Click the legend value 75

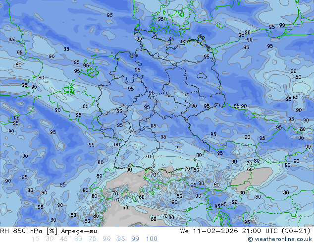[x=92, y=239]
